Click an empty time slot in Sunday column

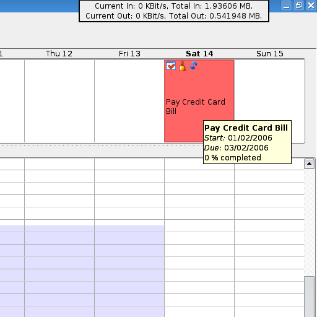point(269,250)
